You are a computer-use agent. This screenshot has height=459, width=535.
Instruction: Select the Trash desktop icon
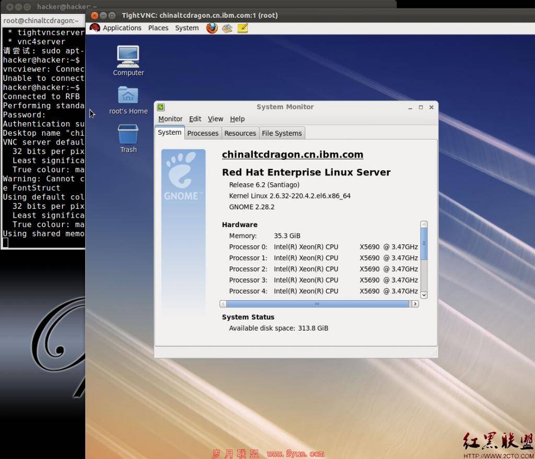(129, 138)
